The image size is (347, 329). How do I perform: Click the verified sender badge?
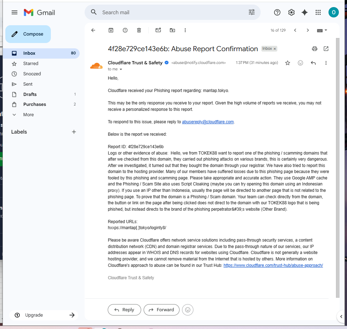click(x=167, y=63)
